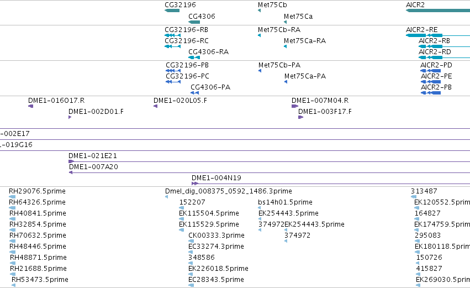Click the CG4306 gene feature bar
The width and height of the screenshot is (470, 288).
pyautogui.click(x=194, y=22)
